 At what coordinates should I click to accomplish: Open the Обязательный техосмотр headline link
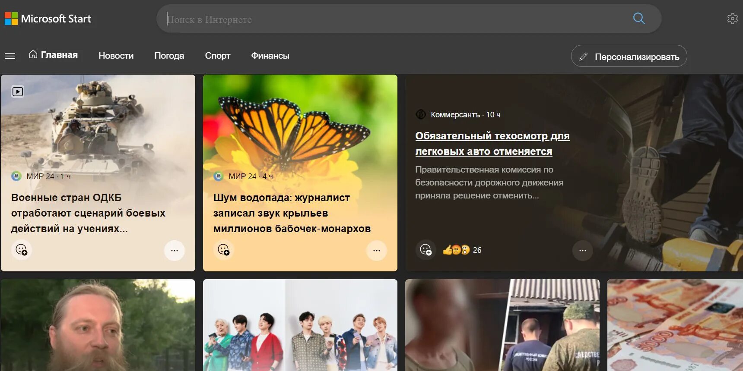pyautogui.click(x=492, y=144)
